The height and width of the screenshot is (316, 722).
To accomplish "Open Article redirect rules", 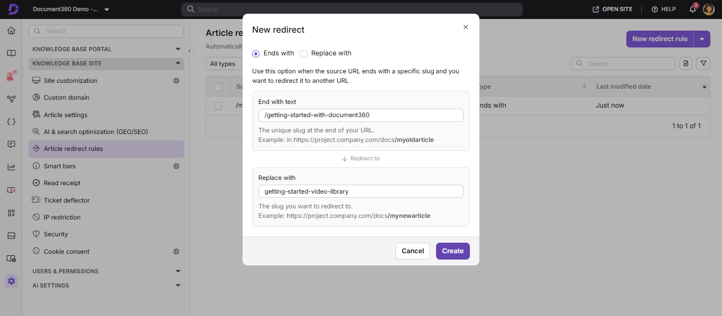I will coord(106,149).
